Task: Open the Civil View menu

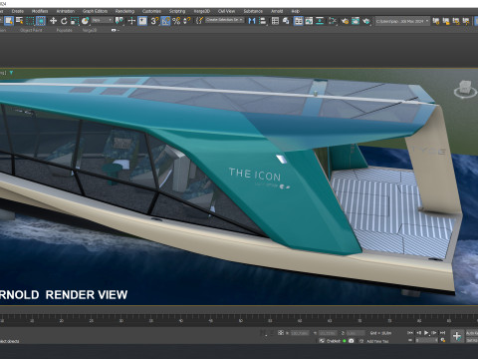Action: 227,11
